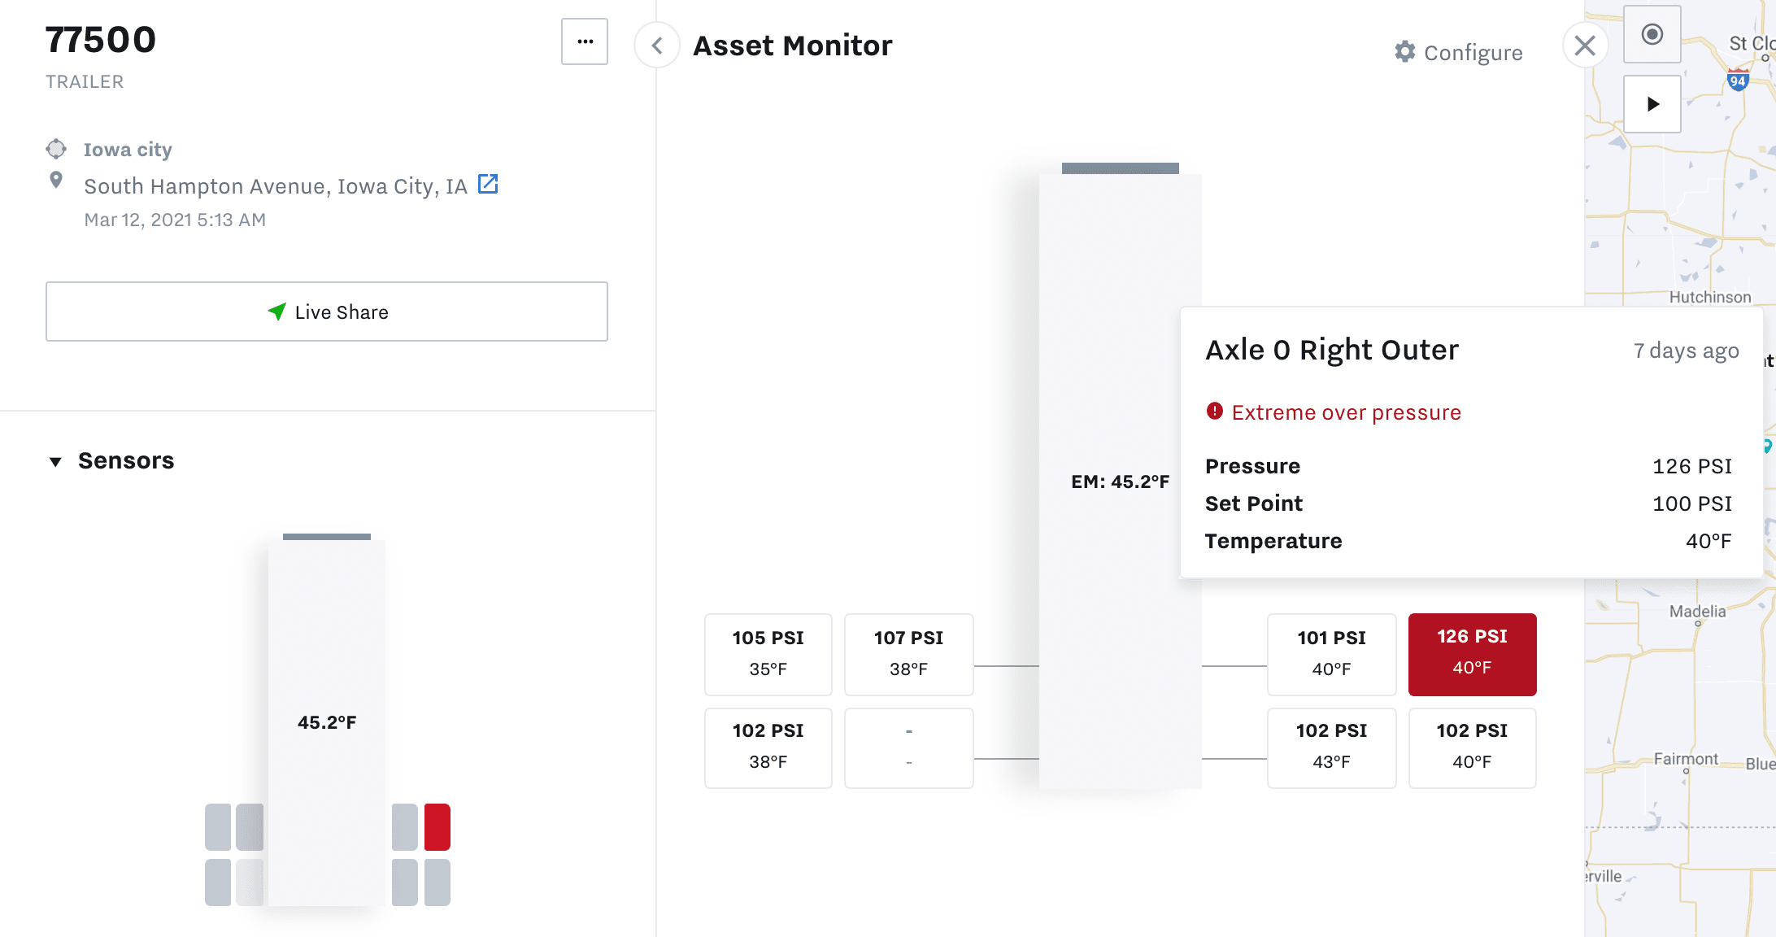Click the empty dash tire sensor tile
The height and width of the screenshot is (937, 1776).
tap(908, 747)
